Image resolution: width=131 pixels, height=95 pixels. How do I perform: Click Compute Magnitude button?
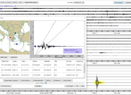point(38,81)
